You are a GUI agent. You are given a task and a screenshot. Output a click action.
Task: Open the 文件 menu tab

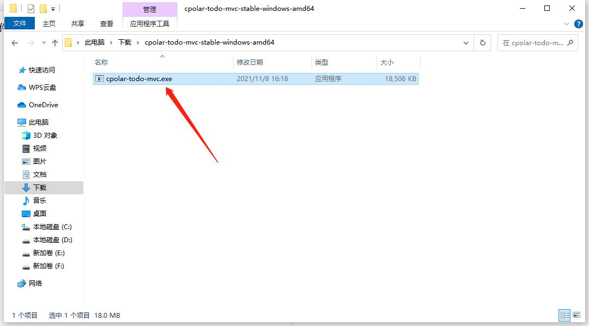pos(20,23)
